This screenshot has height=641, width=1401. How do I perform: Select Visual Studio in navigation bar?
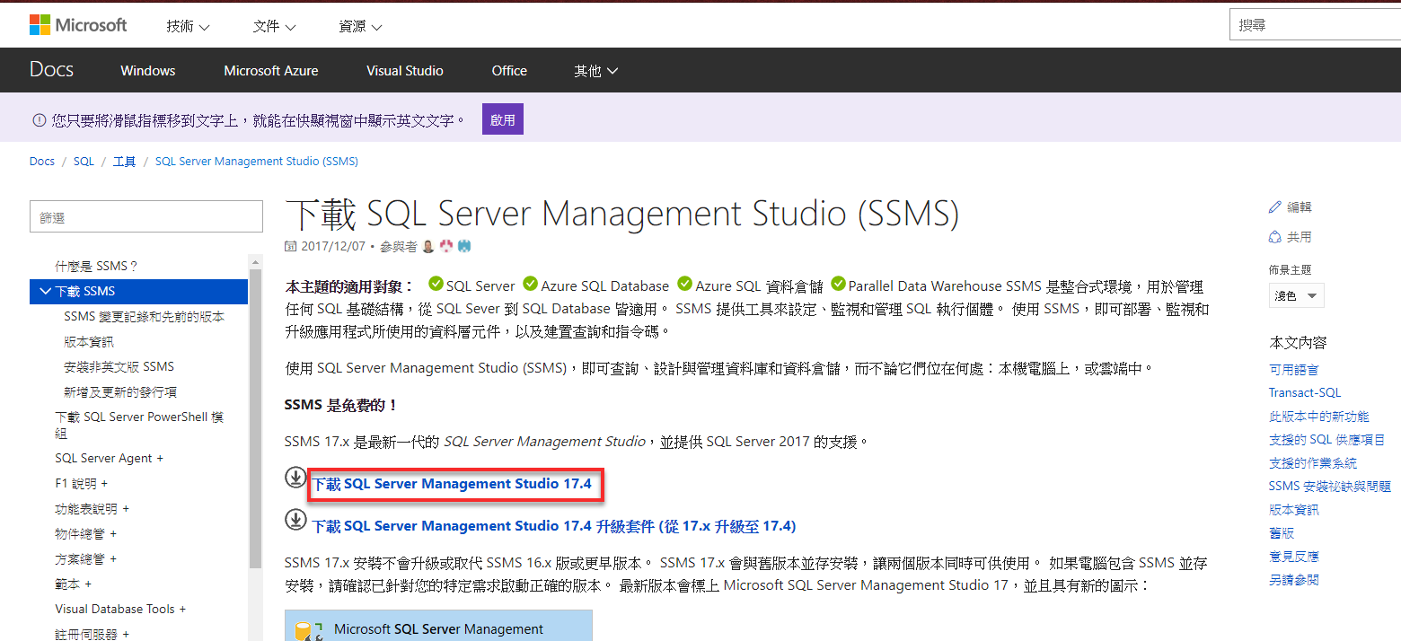click(405, 71)
